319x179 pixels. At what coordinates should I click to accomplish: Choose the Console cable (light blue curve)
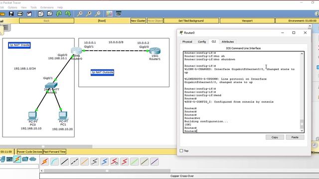click(x=54, y=162)
